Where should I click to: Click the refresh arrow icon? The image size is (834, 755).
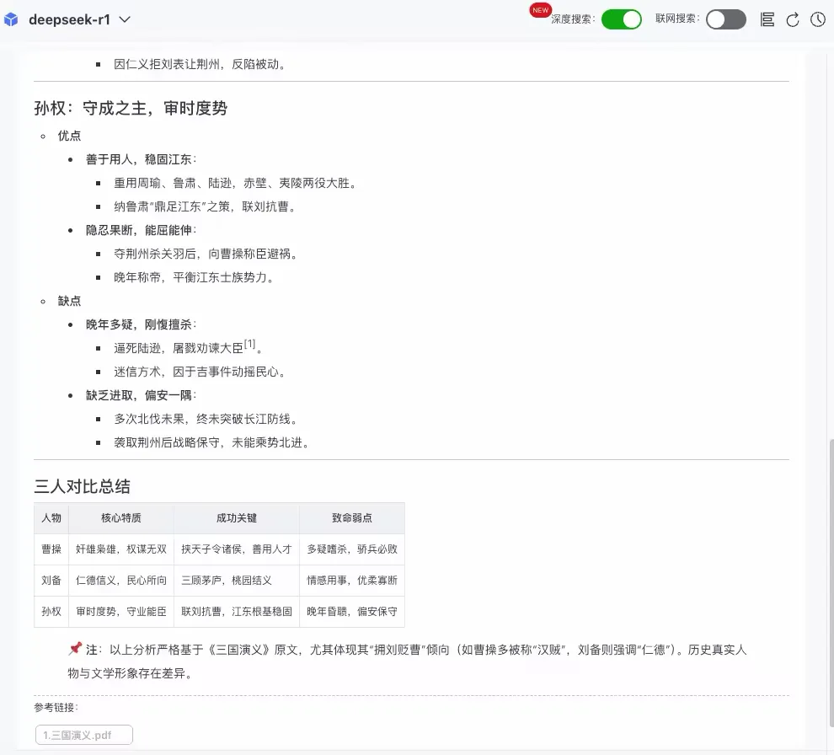coord(793,19)
